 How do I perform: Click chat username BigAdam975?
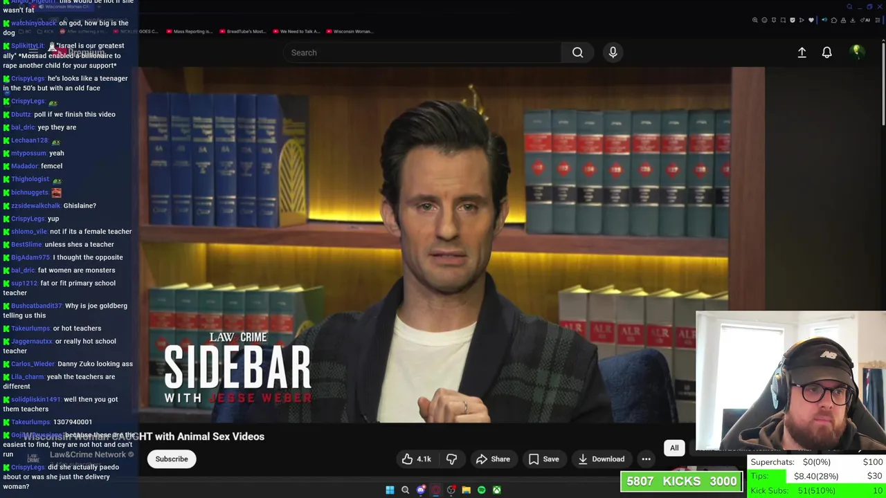click(30, 257)
